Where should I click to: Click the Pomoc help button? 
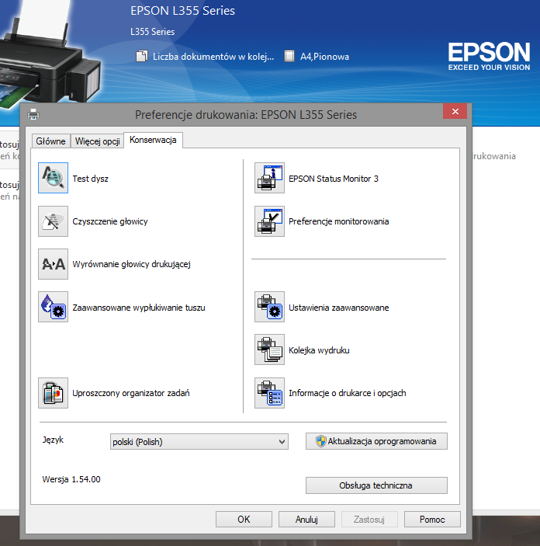432,519
